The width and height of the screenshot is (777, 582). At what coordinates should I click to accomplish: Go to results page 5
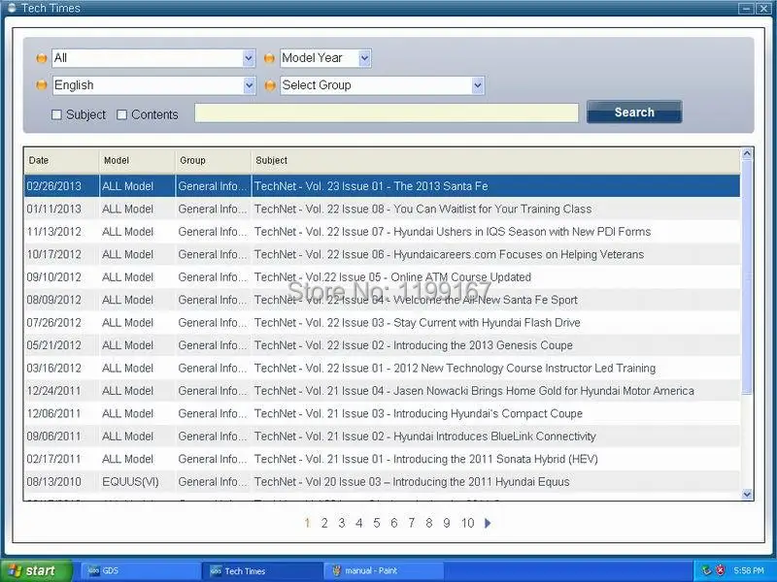point(377,523)
